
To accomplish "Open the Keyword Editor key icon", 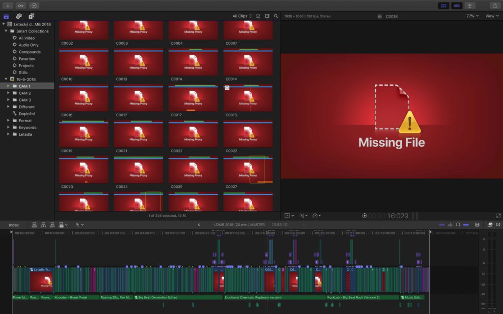I will 21,5.
